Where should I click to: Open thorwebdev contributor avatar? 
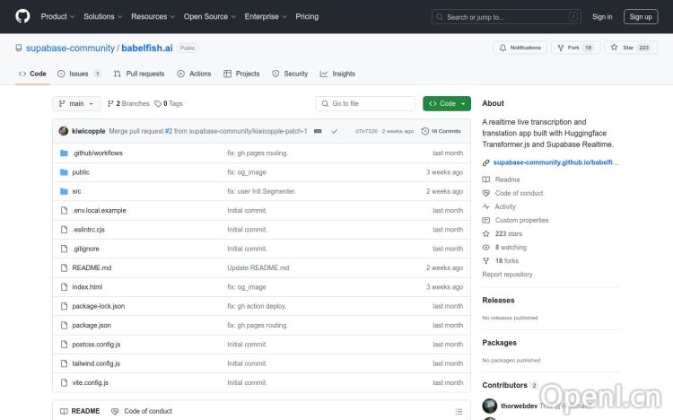[490, 406]
